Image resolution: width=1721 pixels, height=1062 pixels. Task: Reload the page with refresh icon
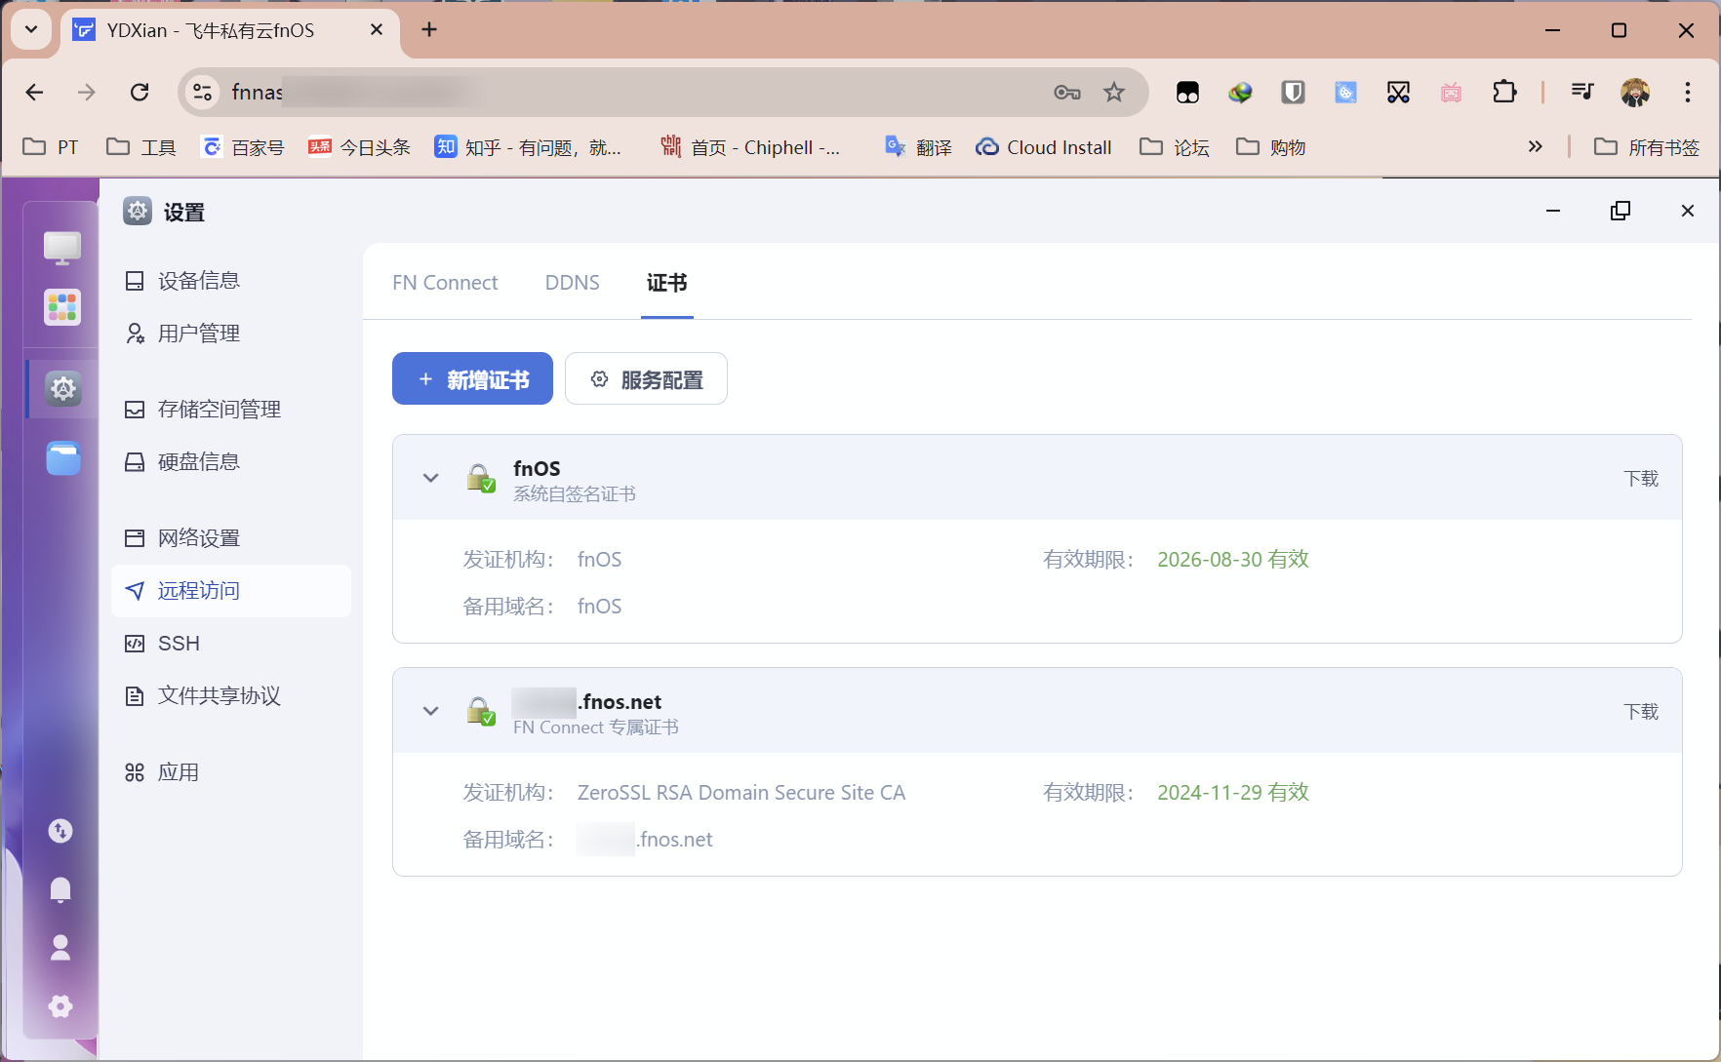click(x=140, y=92)
